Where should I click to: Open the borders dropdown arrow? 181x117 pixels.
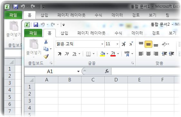93,54
